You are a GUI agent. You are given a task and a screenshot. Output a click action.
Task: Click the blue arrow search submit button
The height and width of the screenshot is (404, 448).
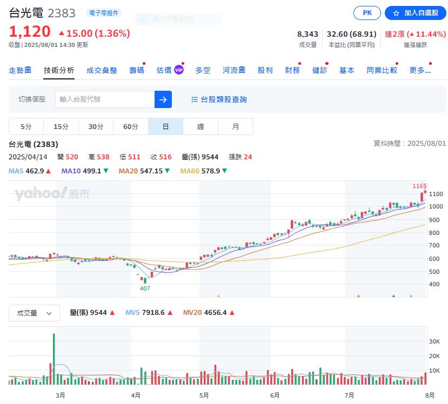[163, 99]
